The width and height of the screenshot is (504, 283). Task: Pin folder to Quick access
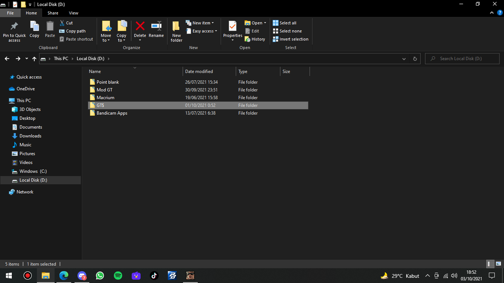click(x=14, y=31)
